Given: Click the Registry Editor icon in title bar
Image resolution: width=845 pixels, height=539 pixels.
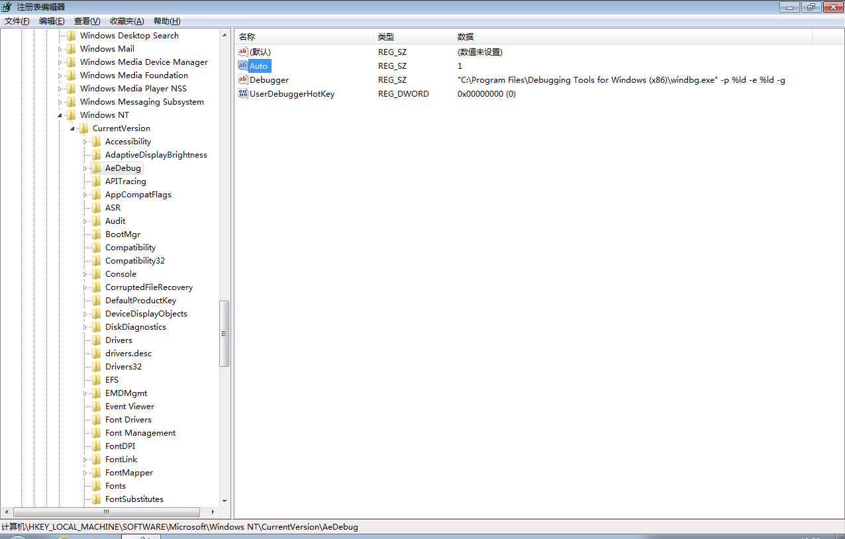Looking at the screenshot, I should [x=7, y=7].
